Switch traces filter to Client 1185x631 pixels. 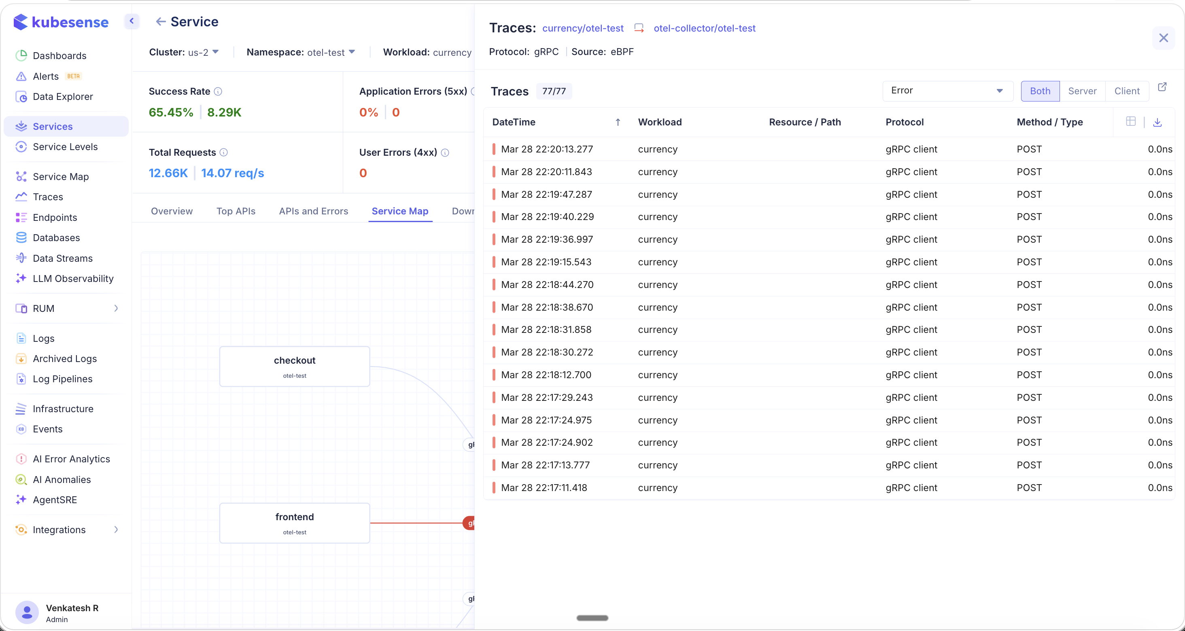pos(1127,91)
